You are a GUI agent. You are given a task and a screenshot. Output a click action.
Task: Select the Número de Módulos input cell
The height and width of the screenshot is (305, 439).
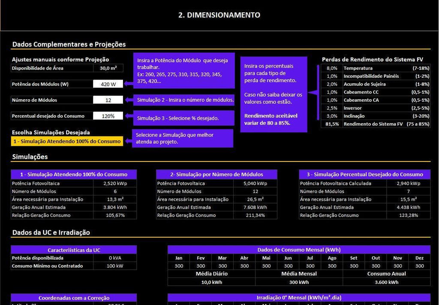click(x=108, y=100)
